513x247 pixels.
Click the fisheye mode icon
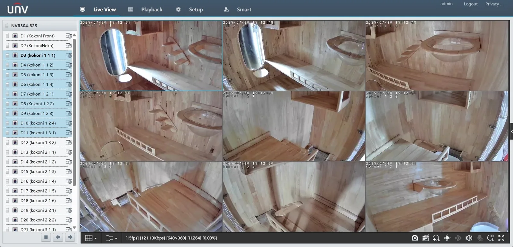pyautogui.click(x=458, y=238)
